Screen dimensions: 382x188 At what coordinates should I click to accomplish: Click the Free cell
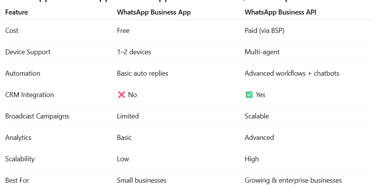(x=123, y=31)
